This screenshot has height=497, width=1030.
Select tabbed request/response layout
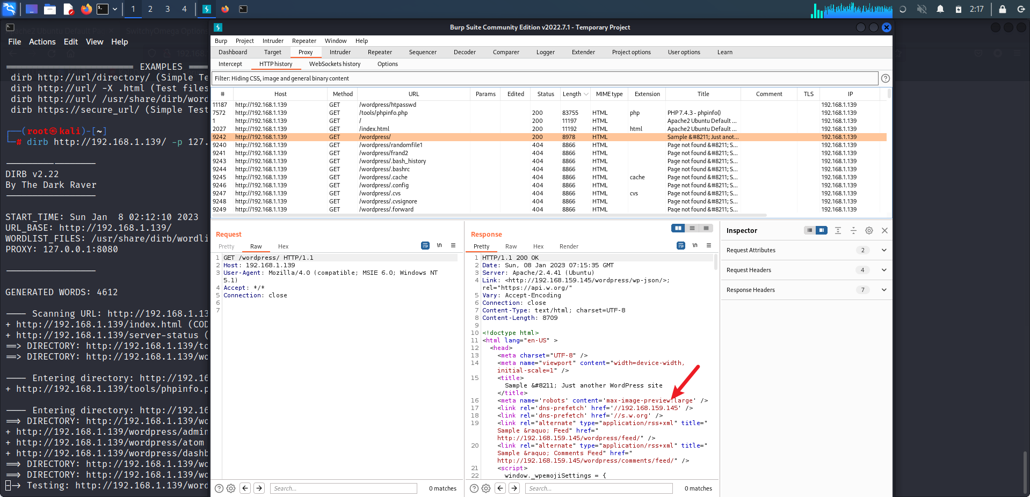[x=706, y=228]
